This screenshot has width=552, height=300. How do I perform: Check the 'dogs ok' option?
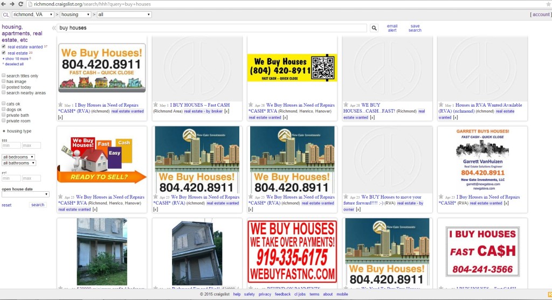[x=4, y=109]
